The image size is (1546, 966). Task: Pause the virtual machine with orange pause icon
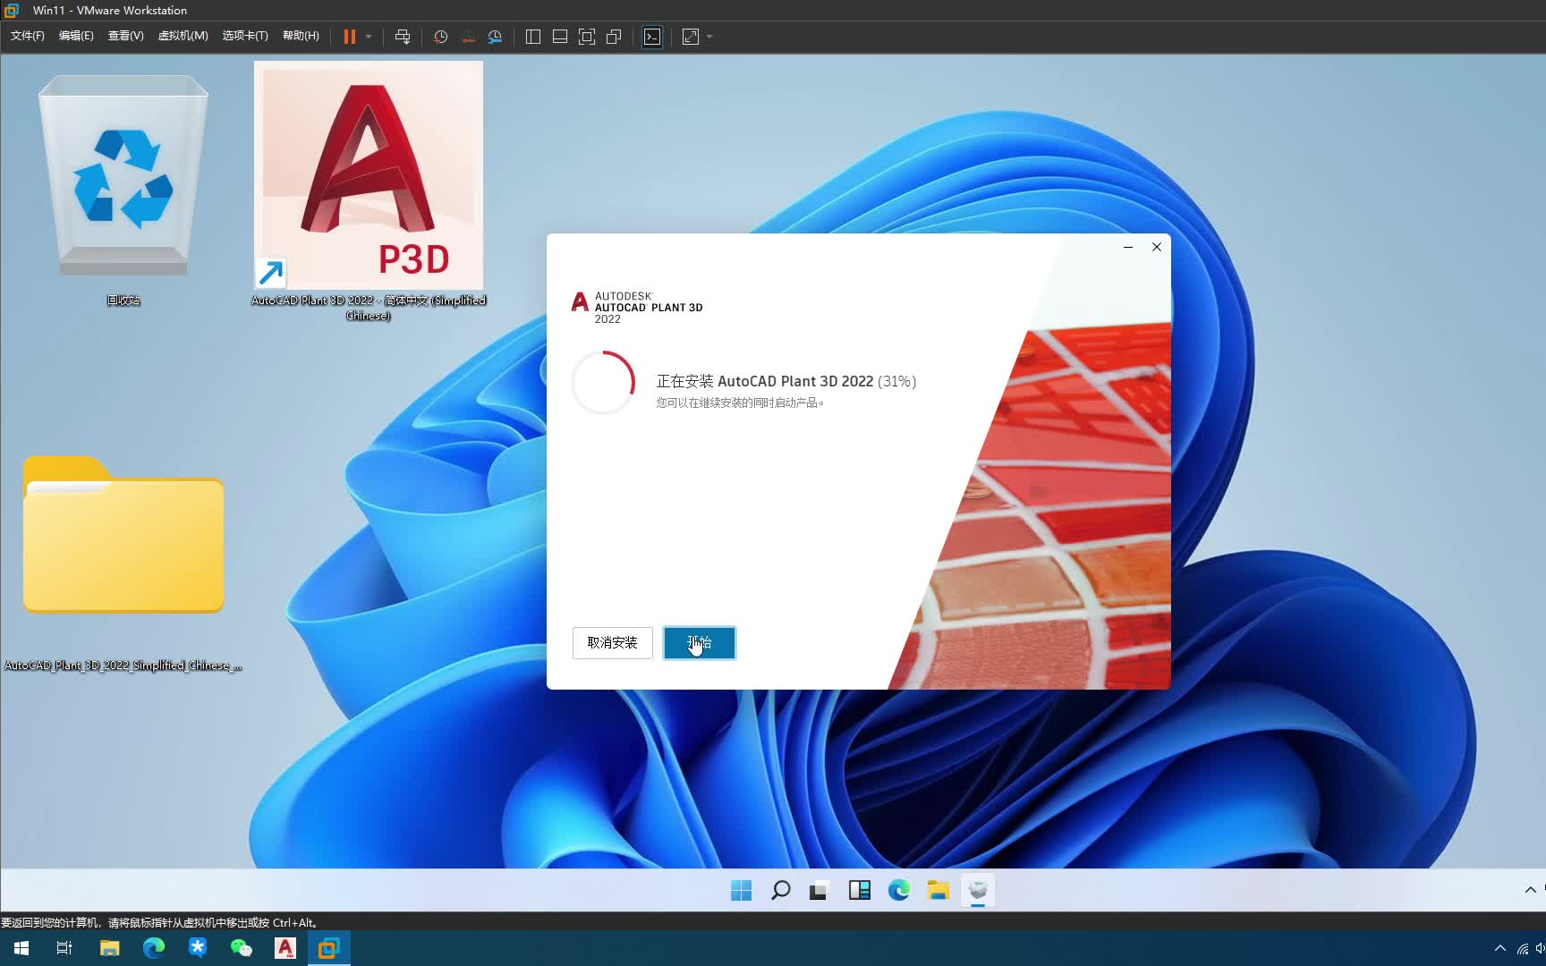click(350, 37)
